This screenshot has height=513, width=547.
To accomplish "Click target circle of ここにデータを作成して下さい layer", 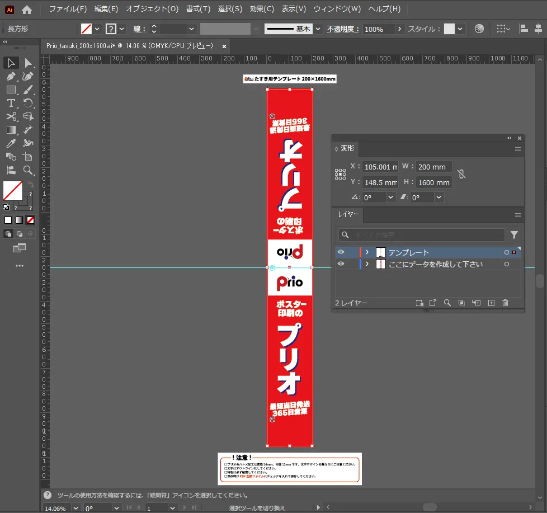I will pyautogui.click(x=507, y=264).
